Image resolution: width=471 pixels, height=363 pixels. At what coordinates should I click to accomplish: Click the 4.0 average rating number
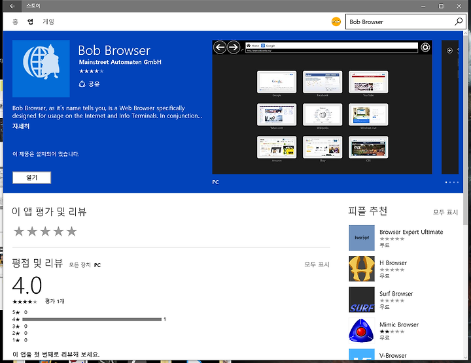pos(27,285)
